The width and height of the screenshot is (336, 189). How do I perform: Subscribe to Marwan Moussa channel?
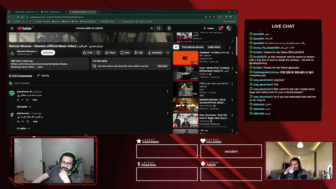(48, 52)
